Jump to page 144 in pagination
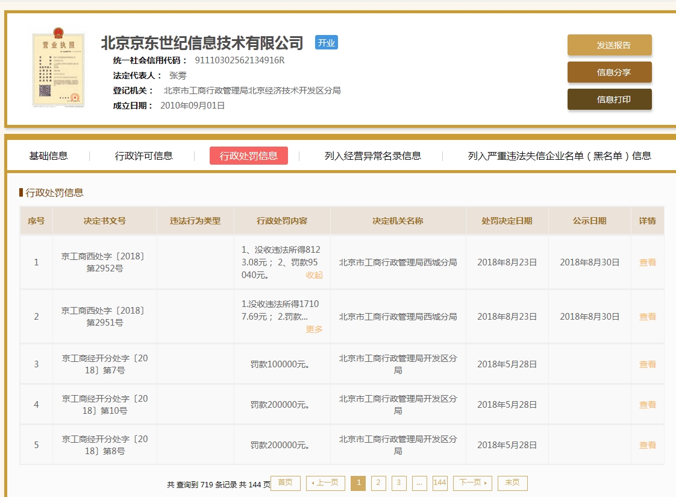676x497 pixels. (x=440, y=483)
